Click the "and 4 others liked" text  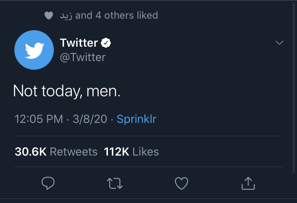pos(117,15)
